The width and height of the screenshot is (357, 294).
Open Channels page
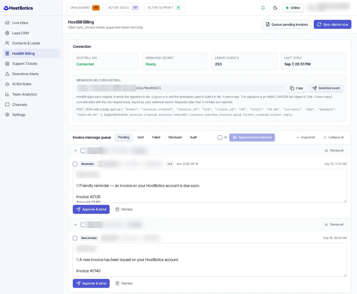coord(31,105)
